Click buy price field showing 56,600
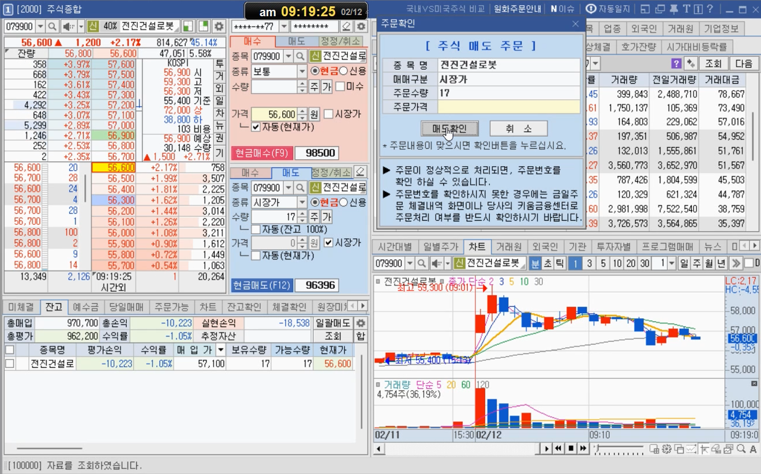The image size is (761, 474). coord(274,114)
